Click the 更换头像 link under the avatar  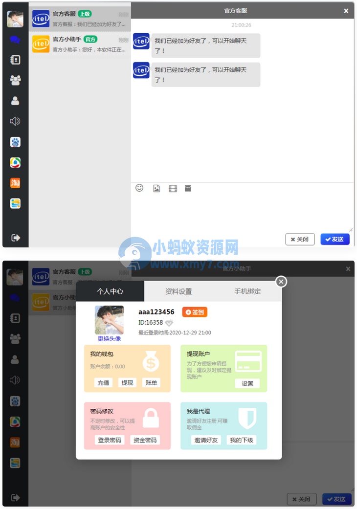pyautogui.click(x=110, y=338)
